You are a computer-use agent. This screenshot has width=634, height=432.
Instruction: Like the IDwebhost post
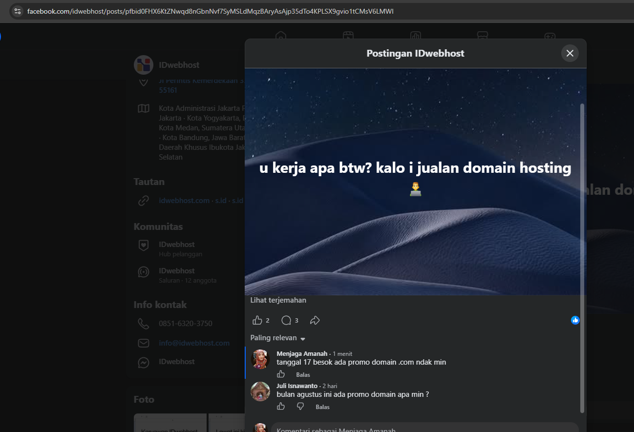(x=257, y=320)
